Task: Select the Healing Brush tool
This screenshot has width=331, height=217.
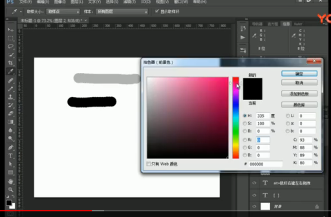Action: pos(10,81)
